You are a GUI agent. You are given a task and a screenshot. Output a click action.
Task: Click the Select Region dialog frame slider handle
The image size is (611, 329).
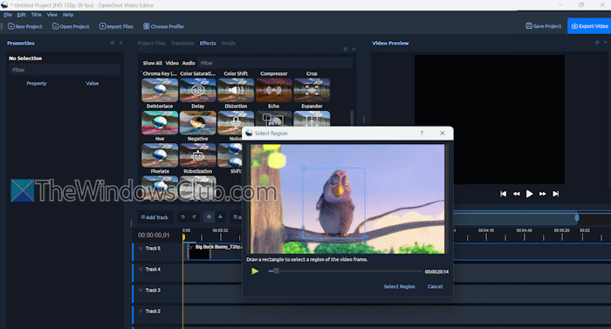tap(276, 271)
